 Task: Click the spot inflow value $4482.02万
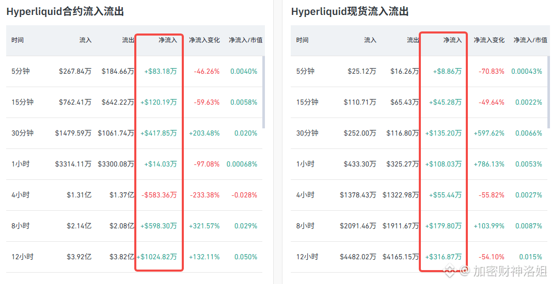(358, 257)
